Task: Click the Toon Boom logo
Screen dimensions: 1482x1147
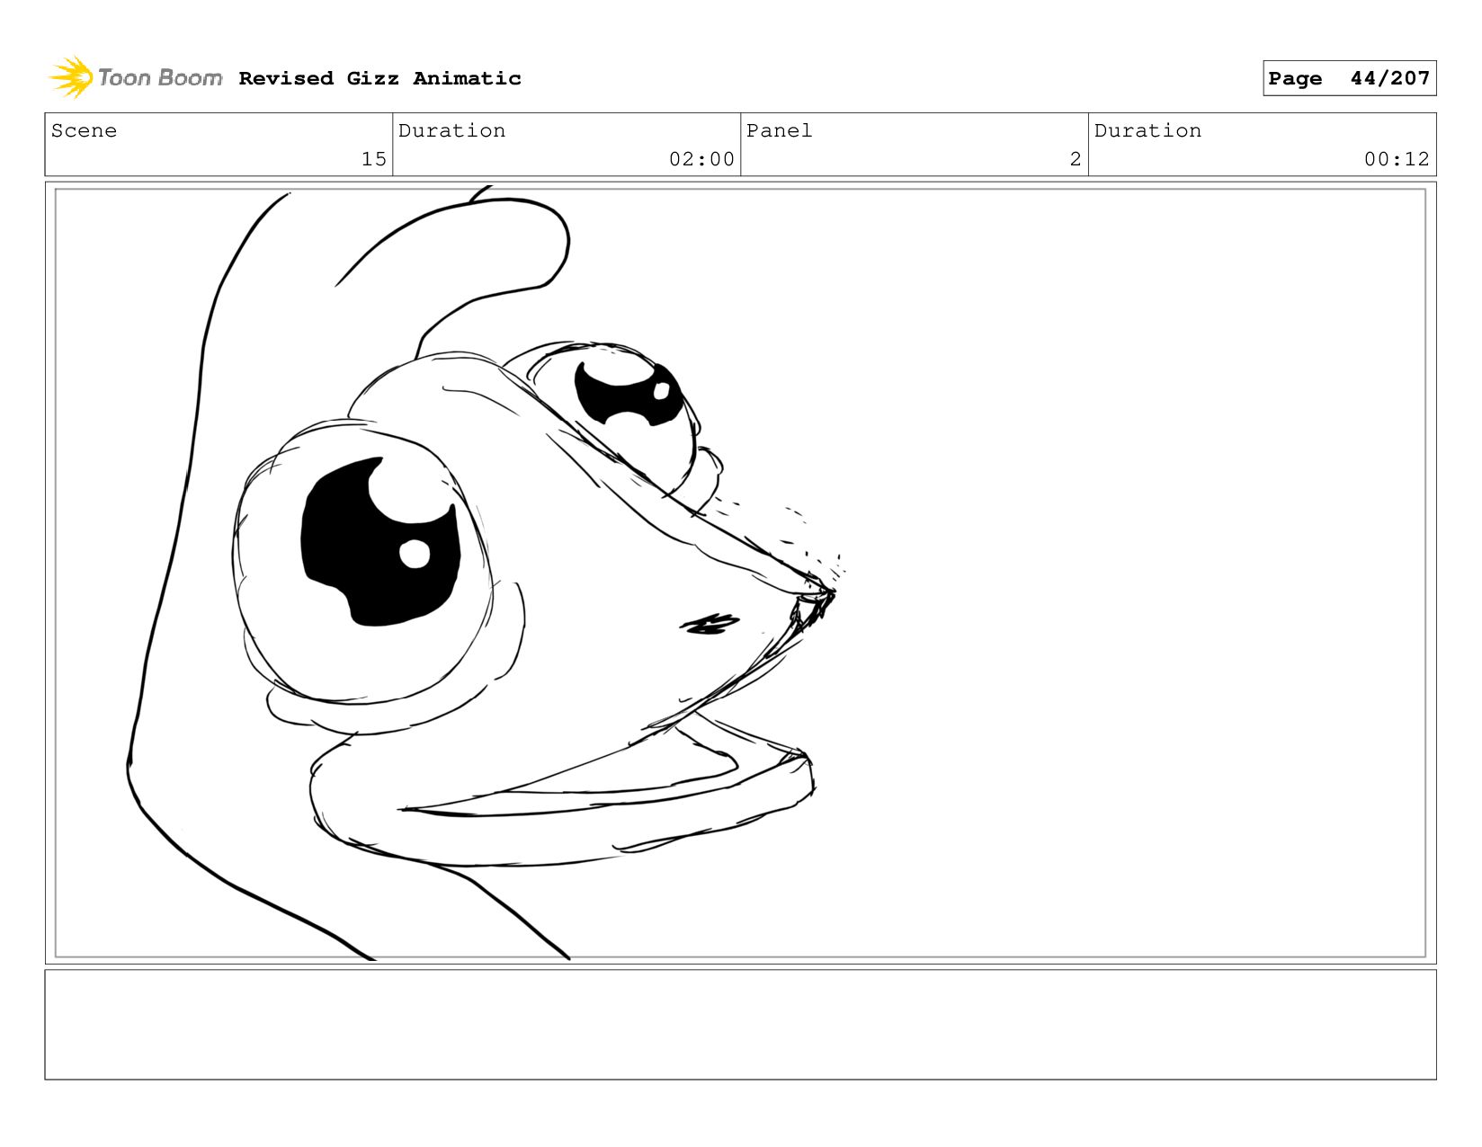Action: tap(136, 77)
